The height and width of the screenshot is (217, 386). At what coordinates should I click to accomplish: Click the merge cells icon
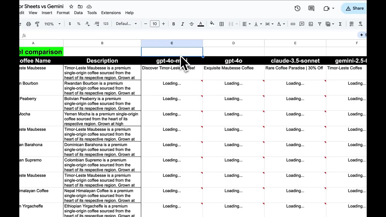231,24
